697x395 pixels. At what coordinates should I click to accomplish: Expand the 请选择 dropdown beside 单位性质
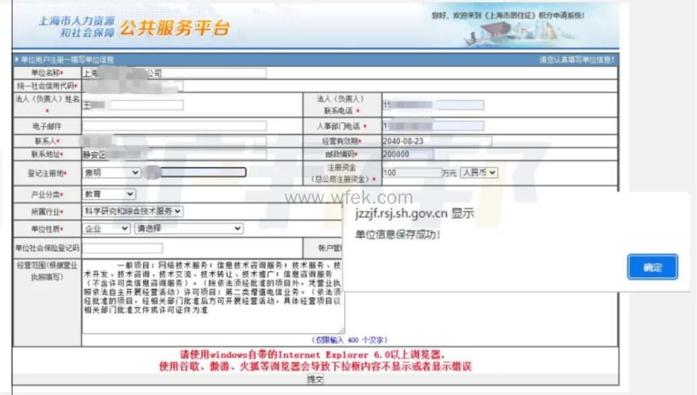point(189,229)
